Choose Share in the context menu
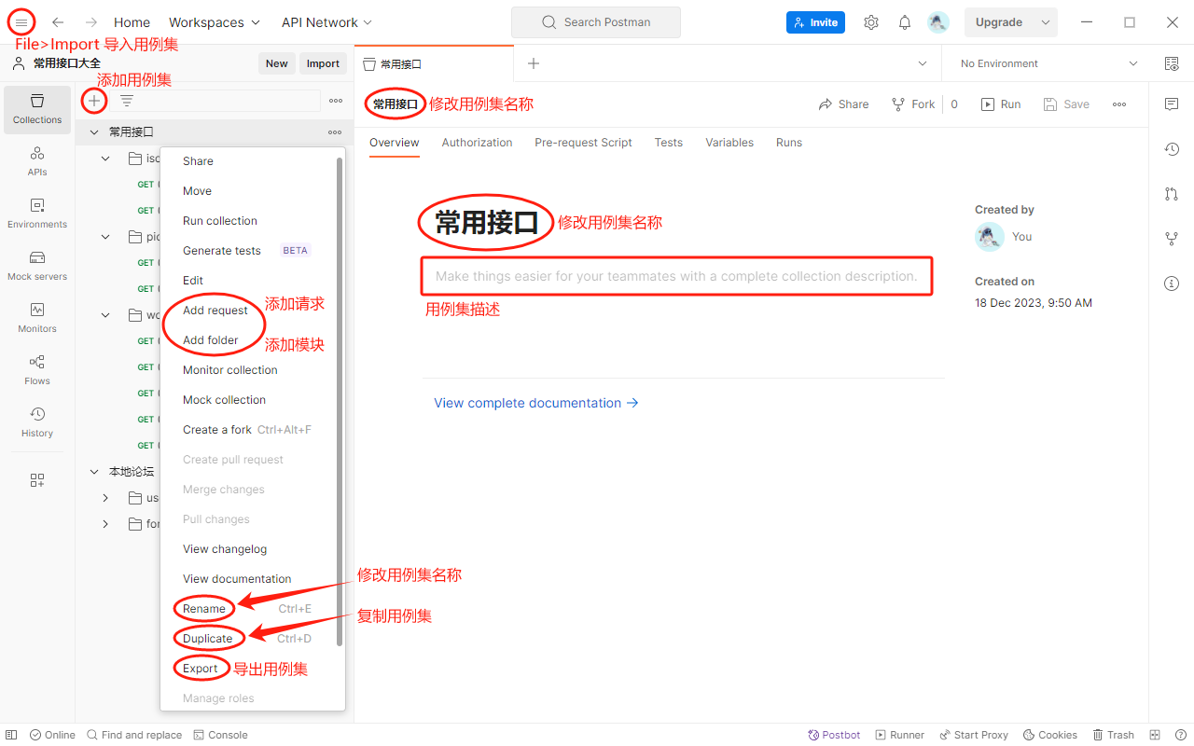This screenshot has width=1194, height=746. pos(247,161)
